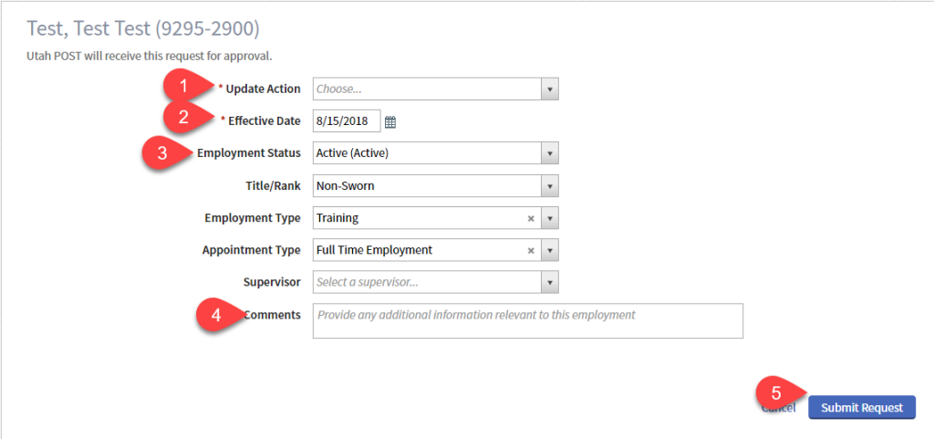Open the Employment Type dropdown arrow
This screenshot has width=934, height=439.
(x=549, y=218)
